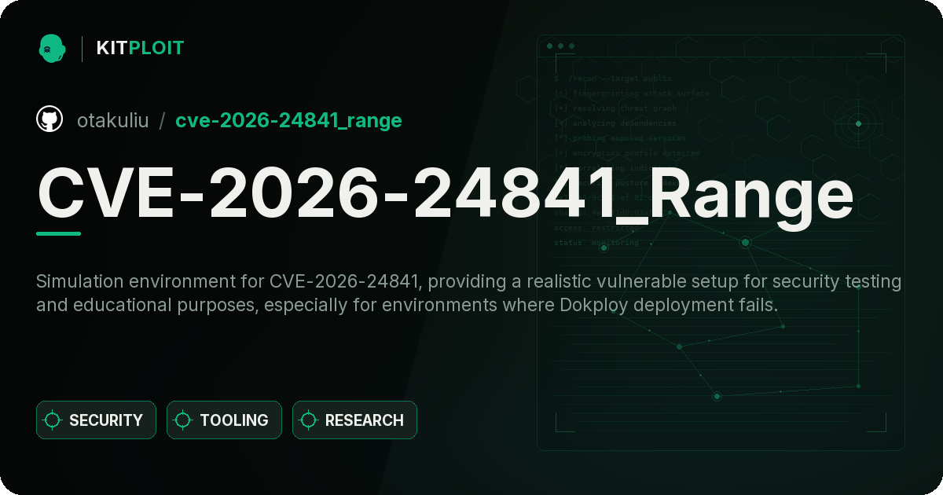Click 'access: restricted' terminal line
943x495 pixels.
tap(596, 228)
